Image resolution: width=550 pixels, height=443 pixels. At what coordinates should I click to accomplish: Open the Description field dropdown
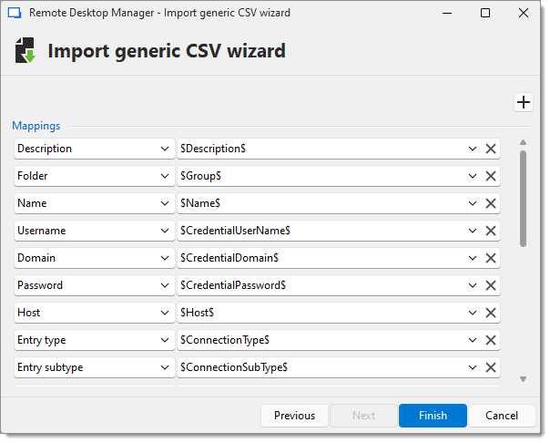click(x=164, y=149)
